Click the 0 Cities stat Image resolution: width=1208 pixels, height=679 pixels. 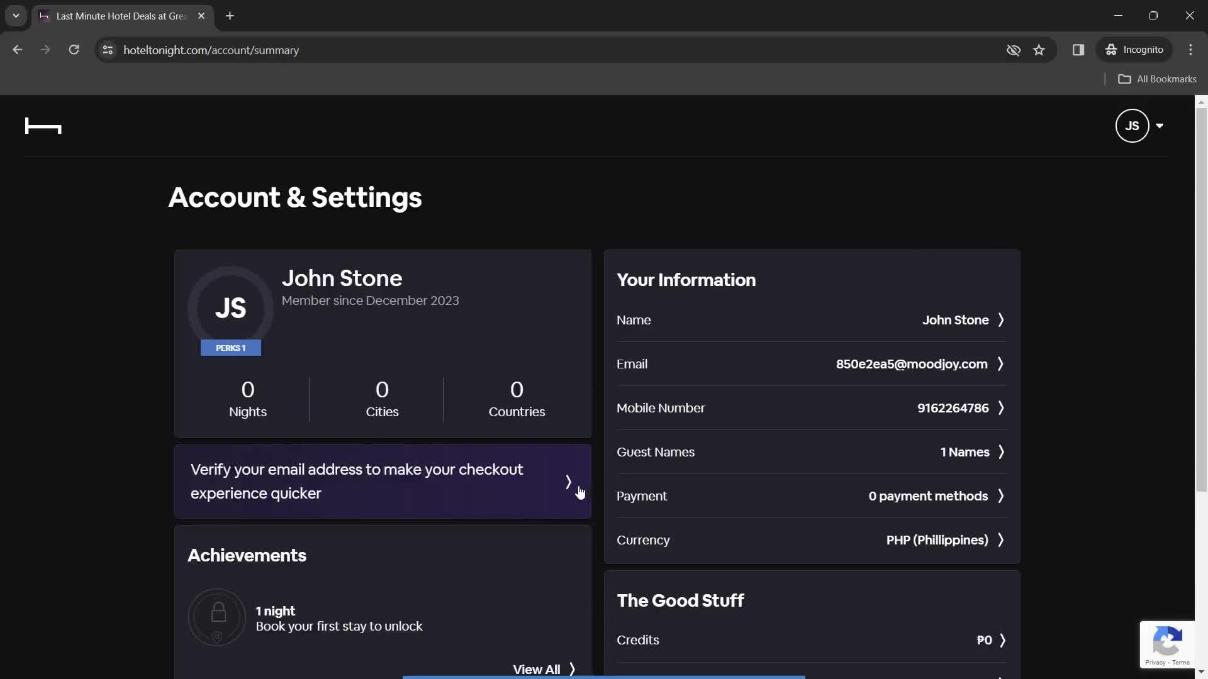tap(382, 399)
